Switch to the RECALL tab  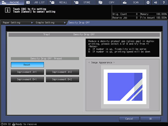[60, 2]
